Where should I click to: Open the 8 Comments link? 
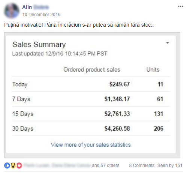(142, 165)
